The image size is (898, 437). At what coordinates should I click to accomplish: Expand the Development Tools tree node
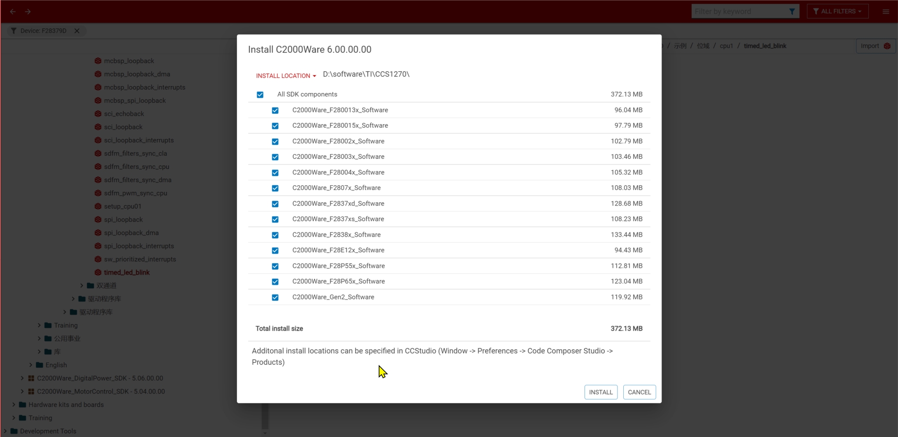tap(6, 431)
